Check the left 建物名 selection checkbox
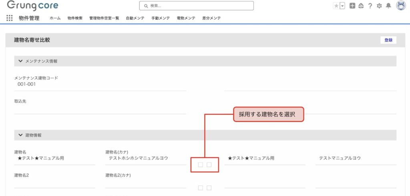The width and height of the screenshot is (410, 196). 201,165
